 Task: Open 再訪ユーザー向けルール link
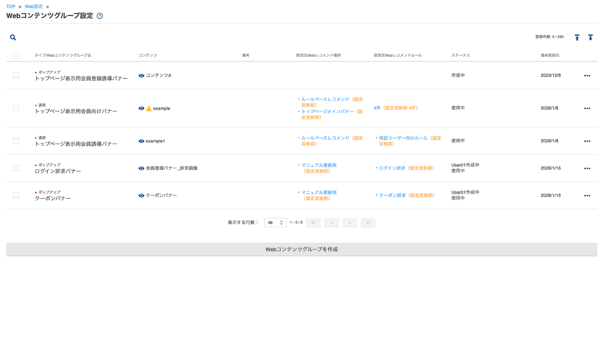[403, 138]
